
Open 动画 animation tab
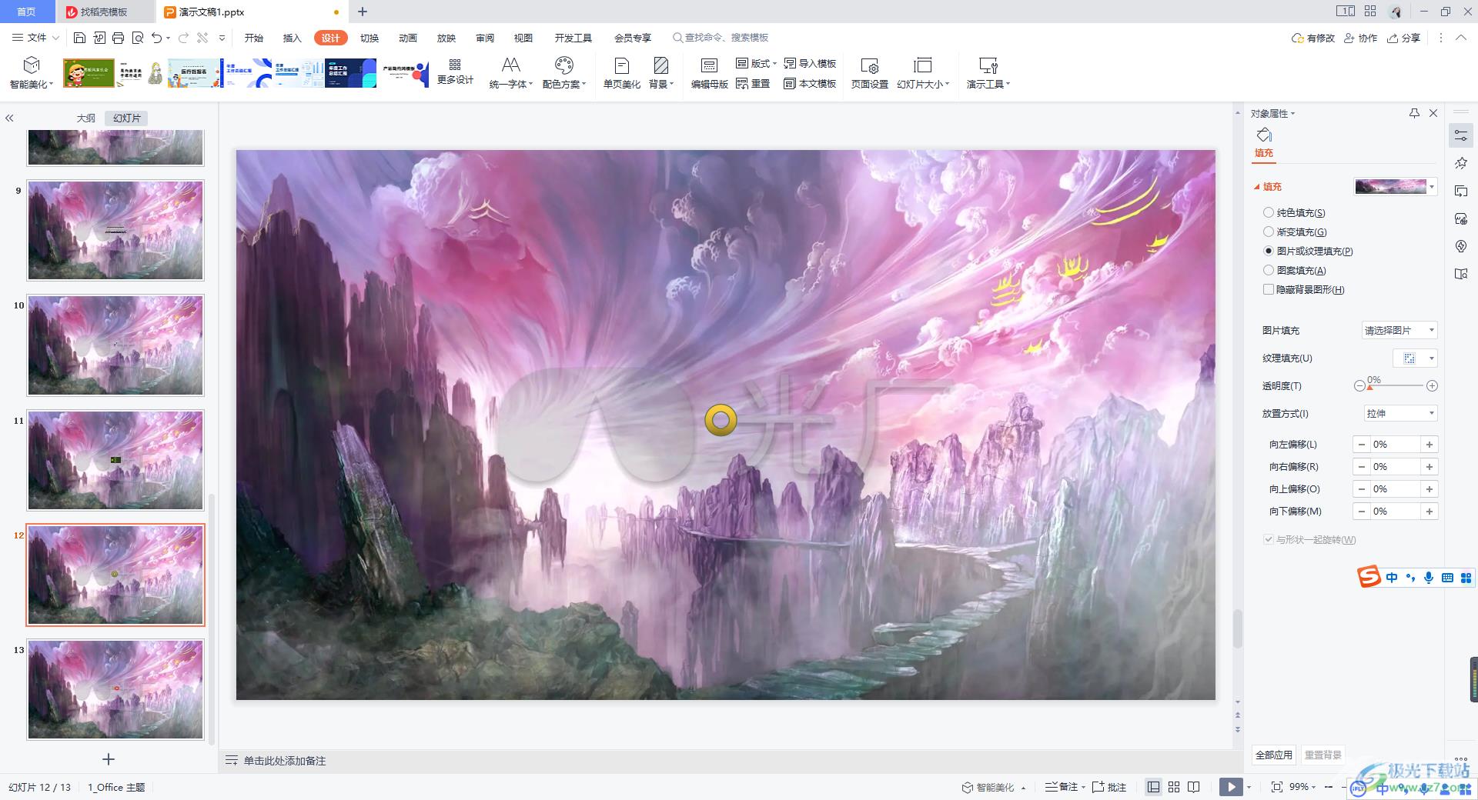[x=408, y=38]
